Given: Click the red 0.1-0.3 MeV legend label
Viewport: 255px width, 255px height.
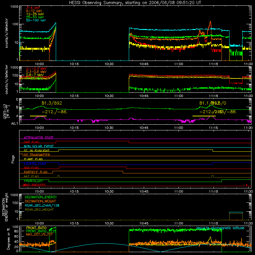Looking at the screenshot, I should (x=36, y=69).
